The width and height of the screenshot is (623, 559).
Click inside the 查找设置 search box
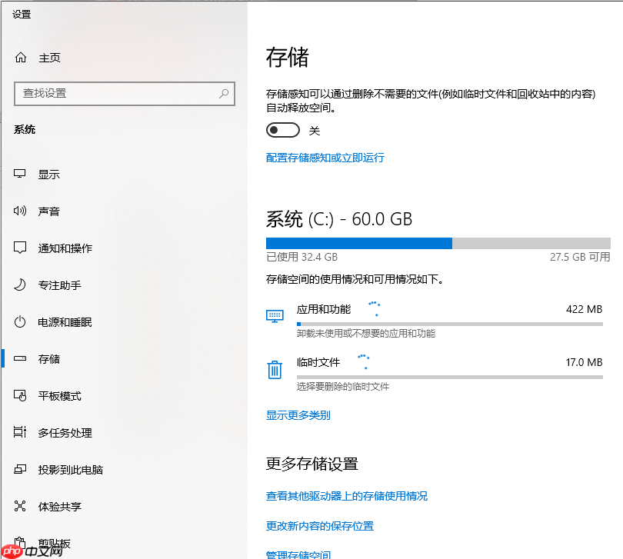125,94
